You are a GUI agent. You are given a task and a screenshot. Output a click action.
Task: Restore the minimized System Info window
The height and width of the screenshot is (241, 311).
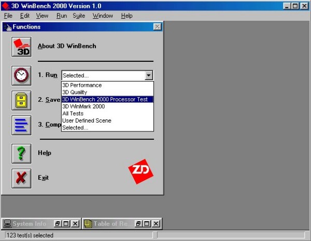point(58,224)
